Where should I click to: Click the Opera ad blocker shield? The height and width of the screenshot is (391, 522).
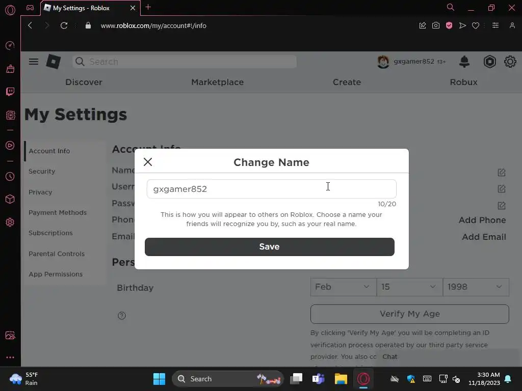[x=449, y=25]
